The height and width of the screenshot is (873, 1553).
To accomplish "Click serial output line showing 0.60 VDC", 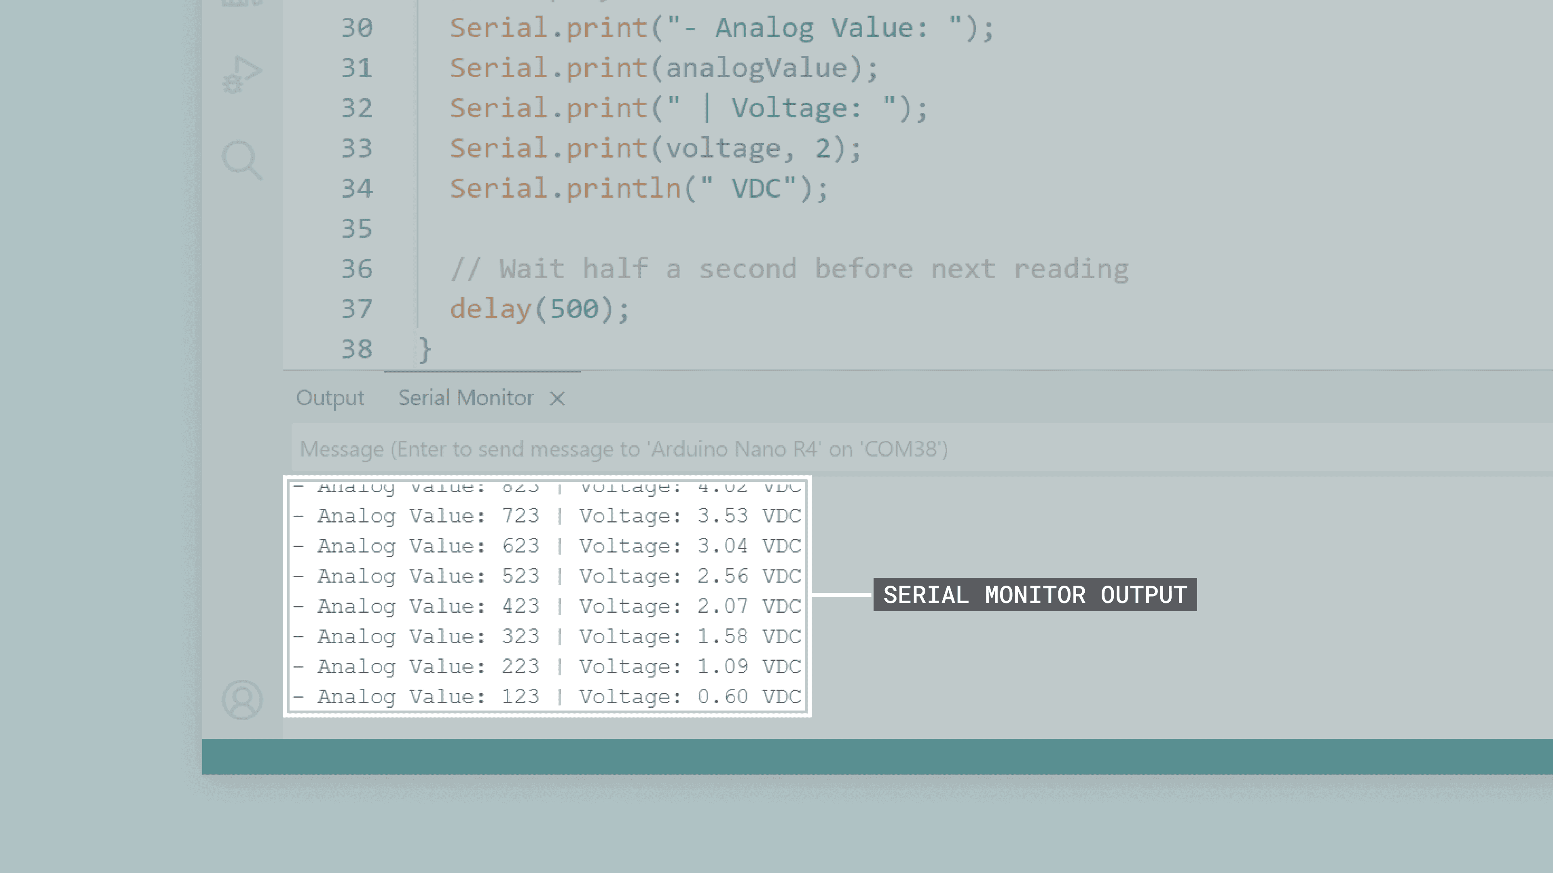I will [x=547, y=696].
